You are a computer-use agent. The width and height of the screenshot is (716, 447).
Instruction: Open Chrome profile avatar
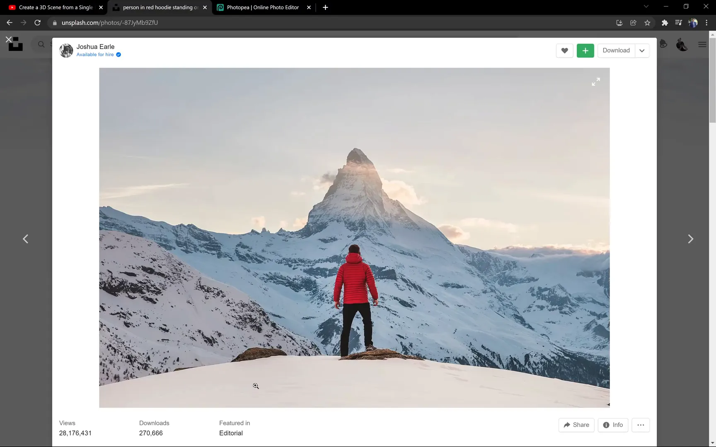point(693,23)
